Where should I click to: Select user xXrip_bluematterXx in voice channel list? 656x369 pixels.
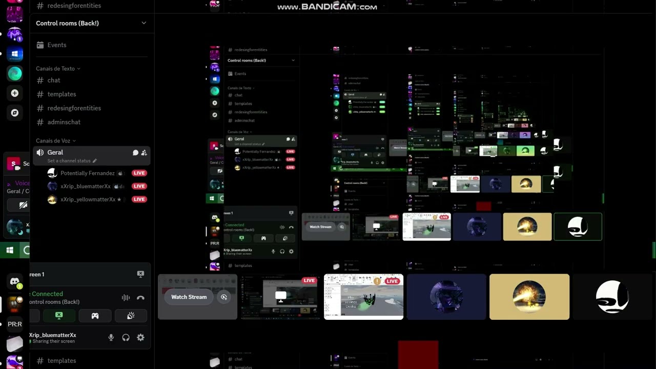pos(86,186)
